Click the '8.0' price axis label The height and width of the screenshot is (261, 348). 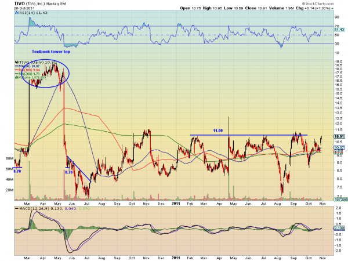(339, 179)
